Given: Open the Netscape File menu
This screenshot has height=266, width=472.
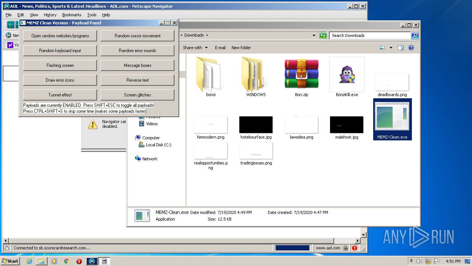Looking at the screenshot, I should [x=8, y=15].
